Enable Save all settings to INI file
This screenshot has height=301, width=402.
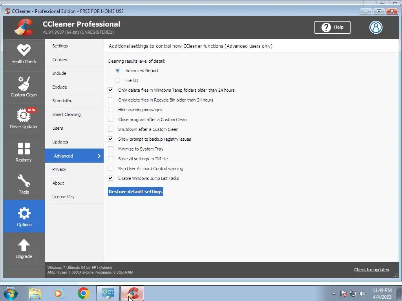point(110,159)
